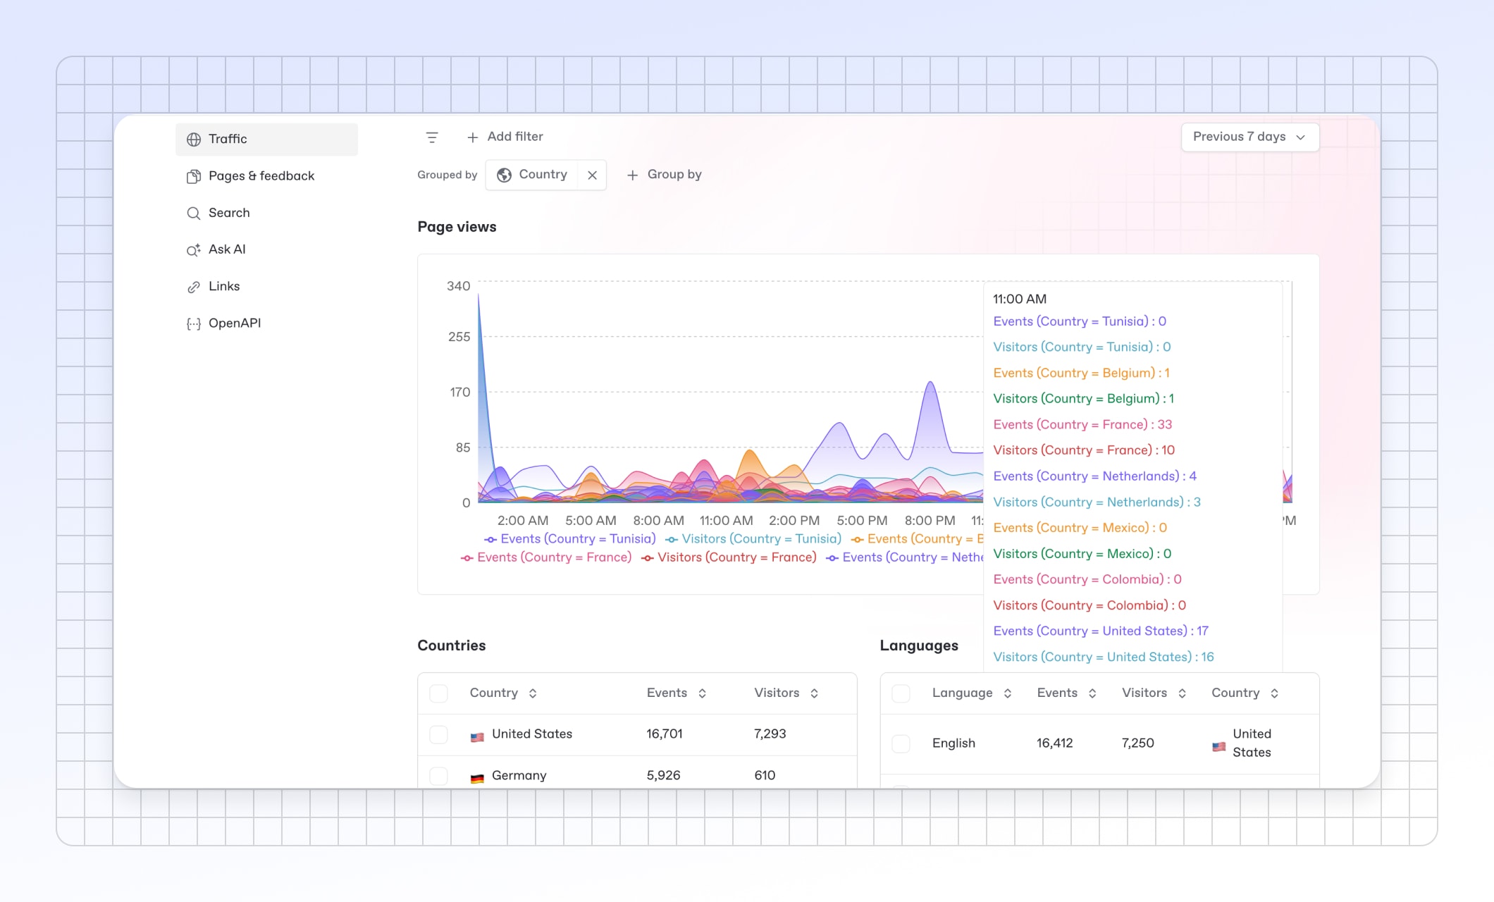Screen dimensions: 1494x902
Task: Check the United States row checkbox
Action: coord(438,734)
